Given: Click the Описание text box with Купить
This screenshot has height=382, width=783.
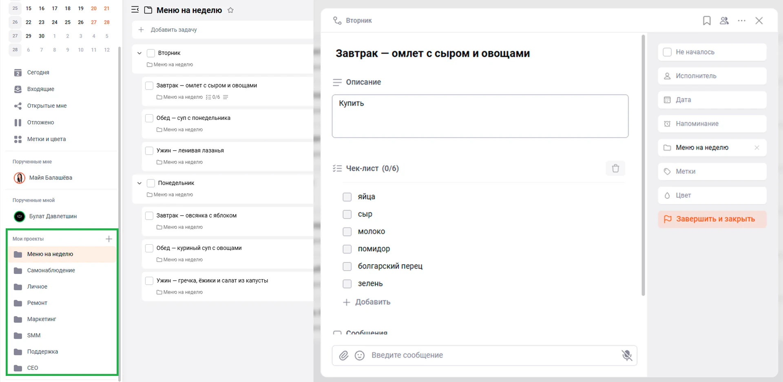Looking at the screenshot, I should tap(480, 116).
